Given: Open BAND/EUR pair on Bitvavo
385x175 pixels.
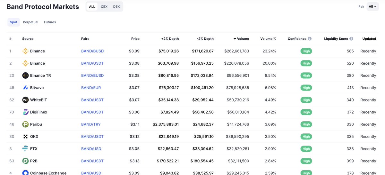Looking at the screenshot, I should [x=91, y=88].
